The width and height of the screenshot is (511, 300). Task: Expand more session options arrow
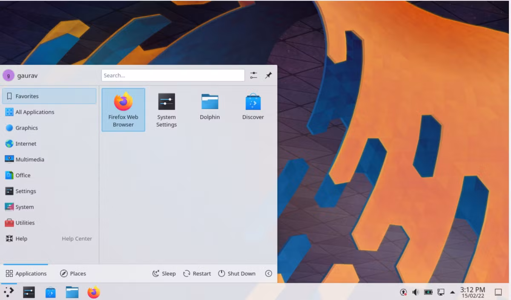(268, 274)
